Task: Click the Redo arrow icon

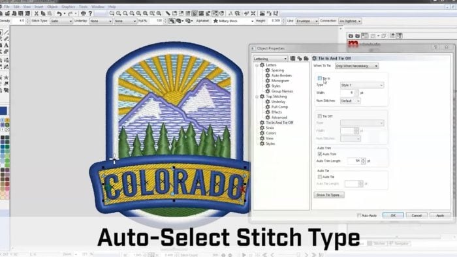Action: [70, 14]
